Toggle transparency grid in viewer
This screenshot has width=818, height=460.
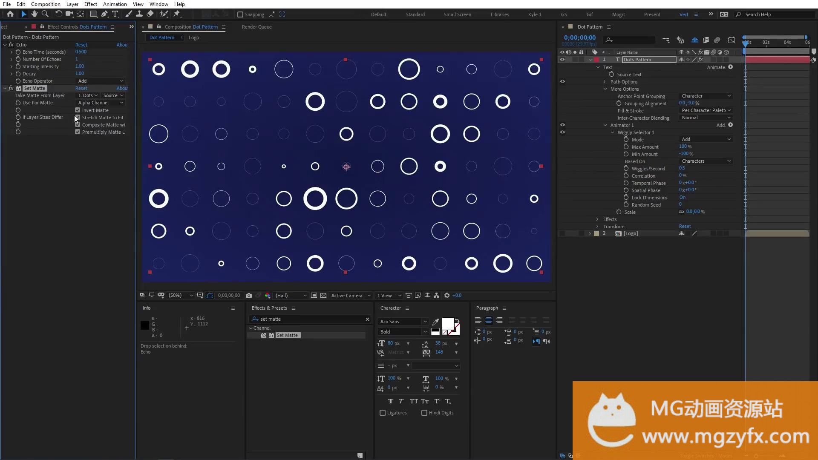323,295
